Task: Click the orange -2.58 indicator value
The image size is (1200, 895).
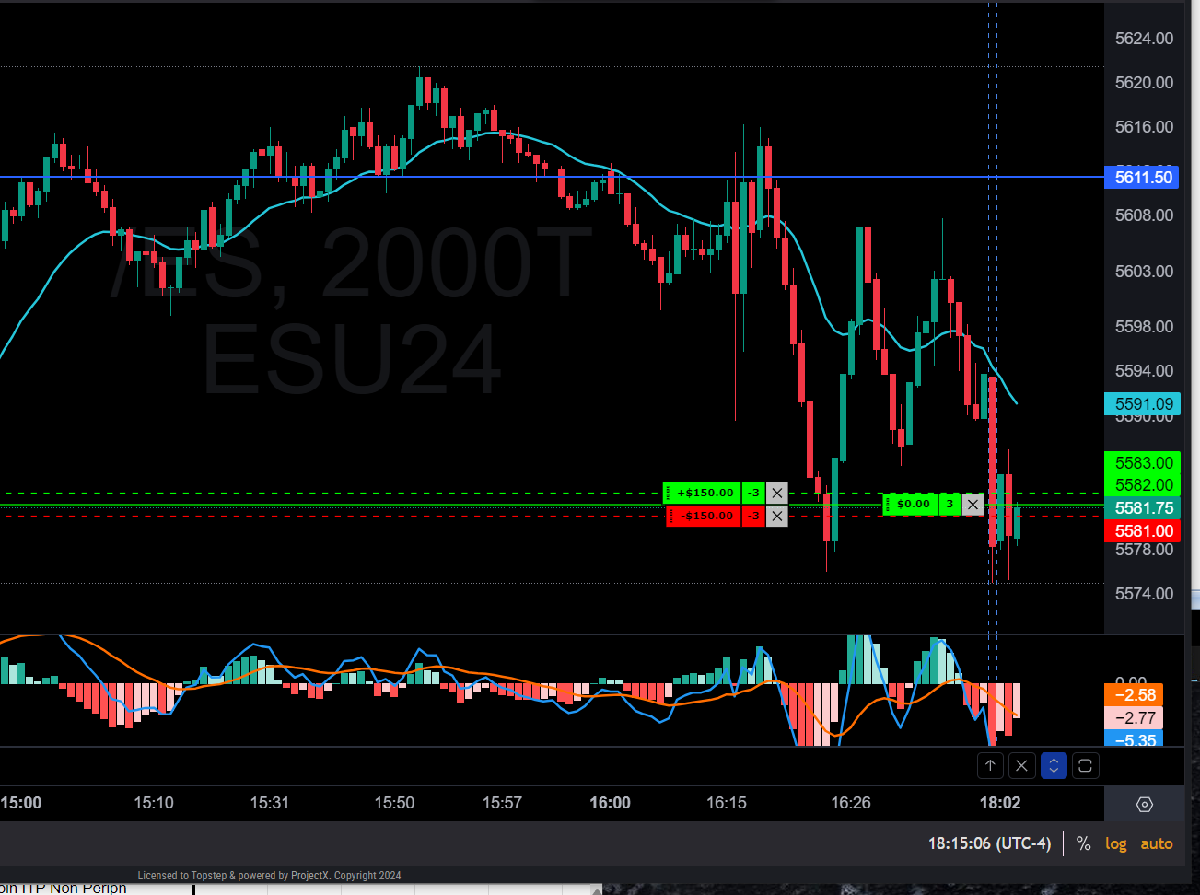Action: tap(1134, 695)
